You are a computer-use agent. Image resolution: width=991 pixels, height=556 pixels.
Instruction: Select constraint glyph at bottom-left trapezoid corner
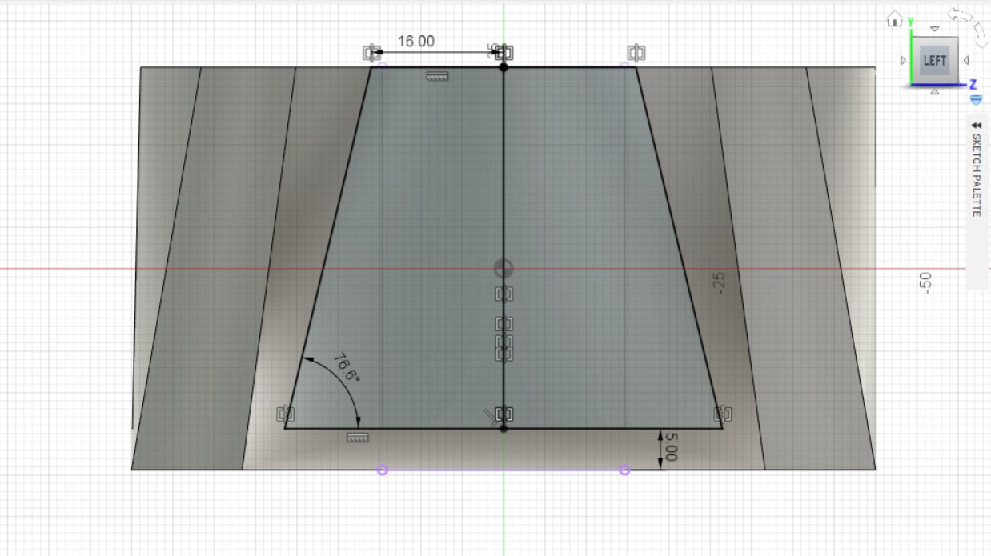tap(285, 414)
